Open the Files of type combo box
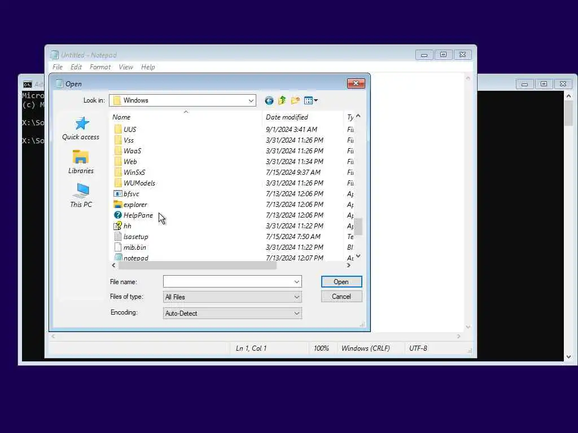Screen dimensions: 578x433 [232, 297]
